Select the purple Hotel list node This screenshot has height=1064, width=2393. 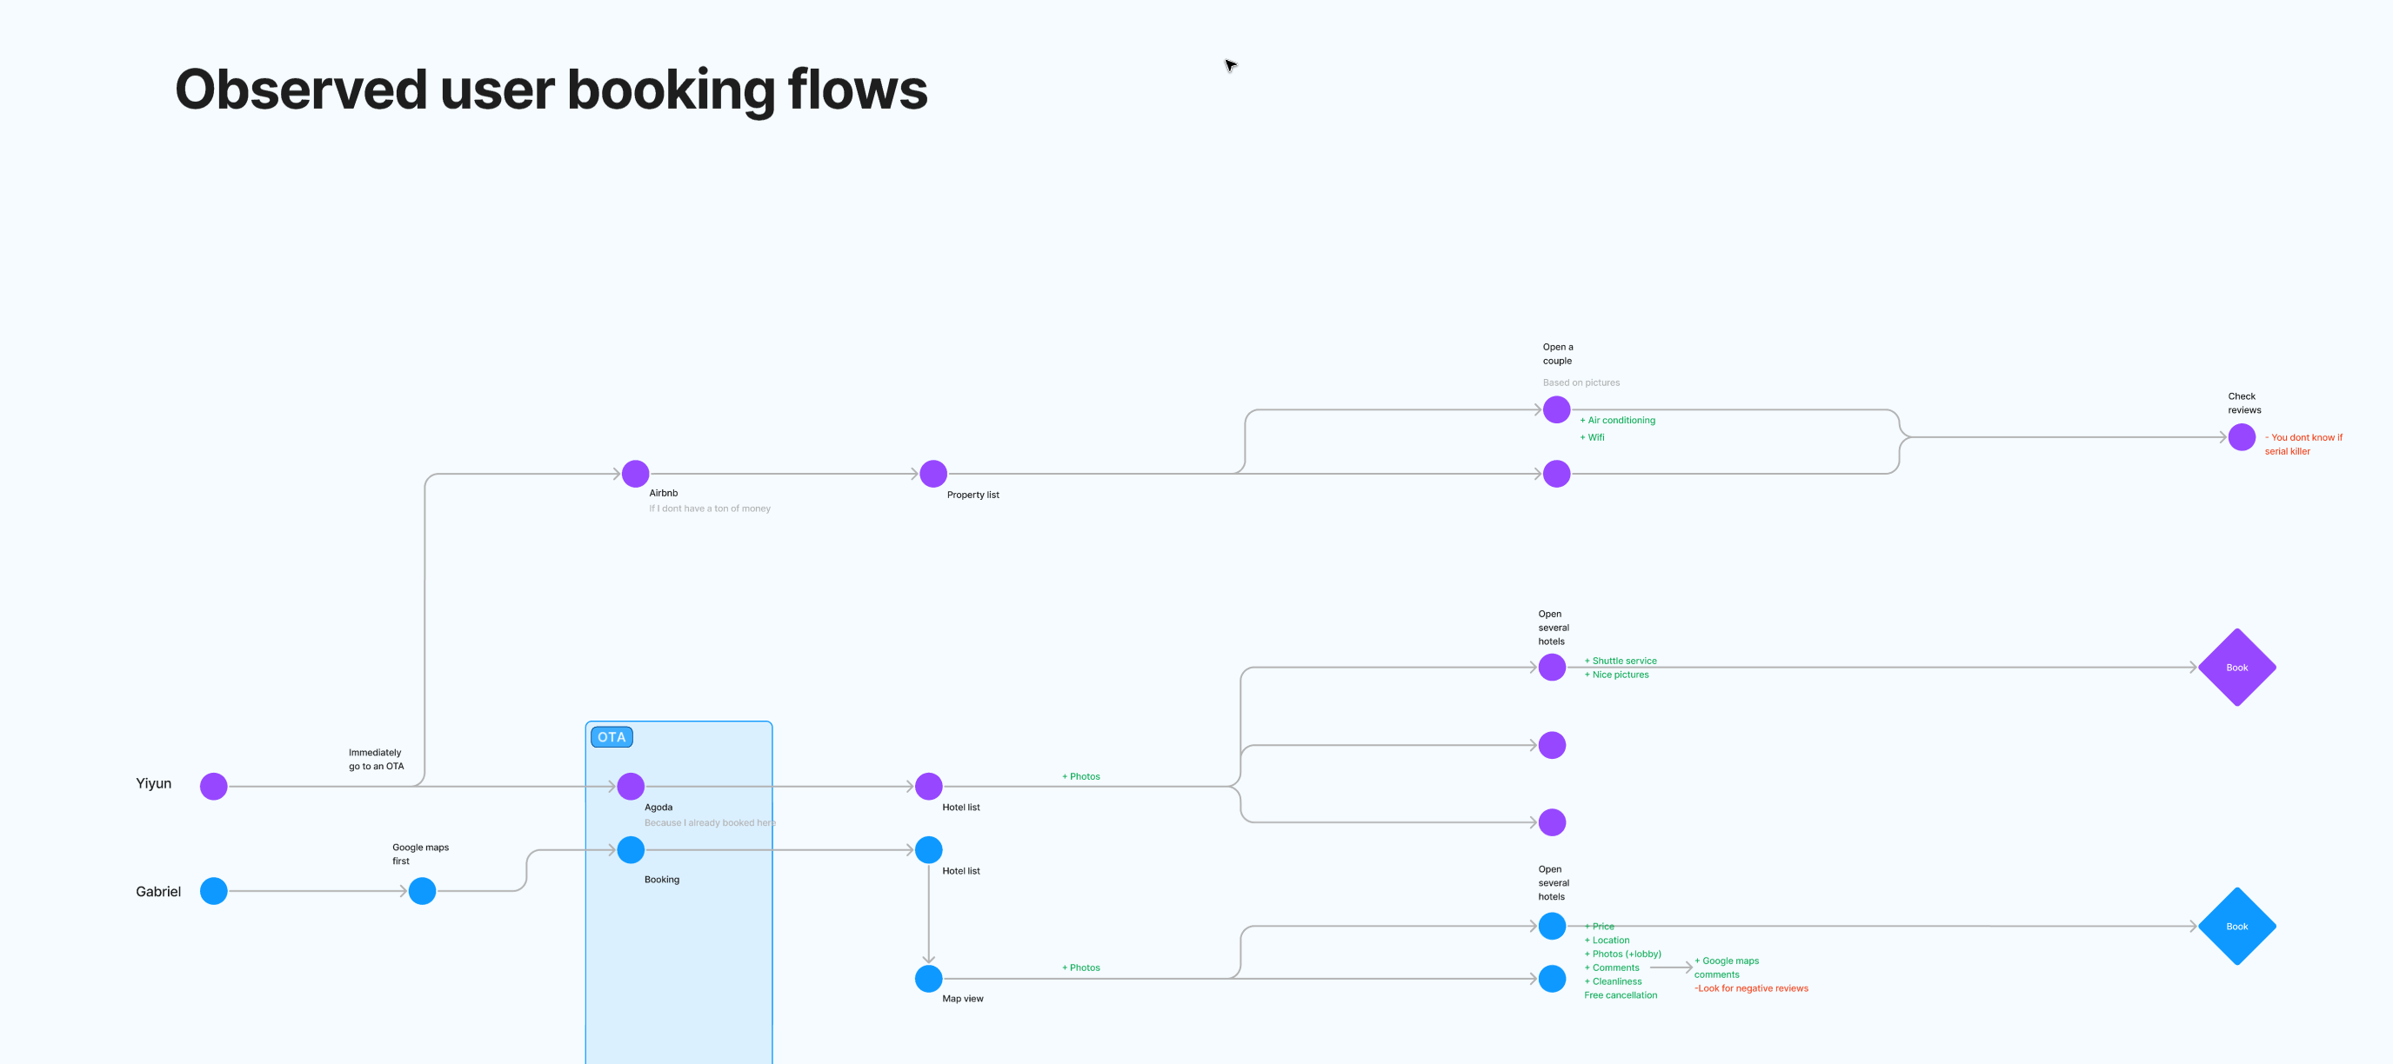927,786
